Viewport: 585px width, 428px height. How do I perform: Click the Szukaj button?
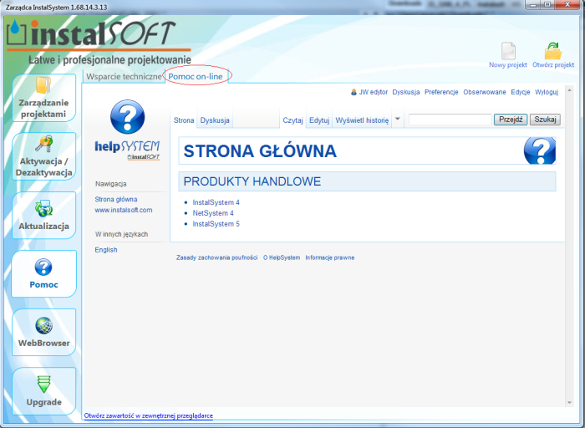pyautogui.click(x=545, y=120)
